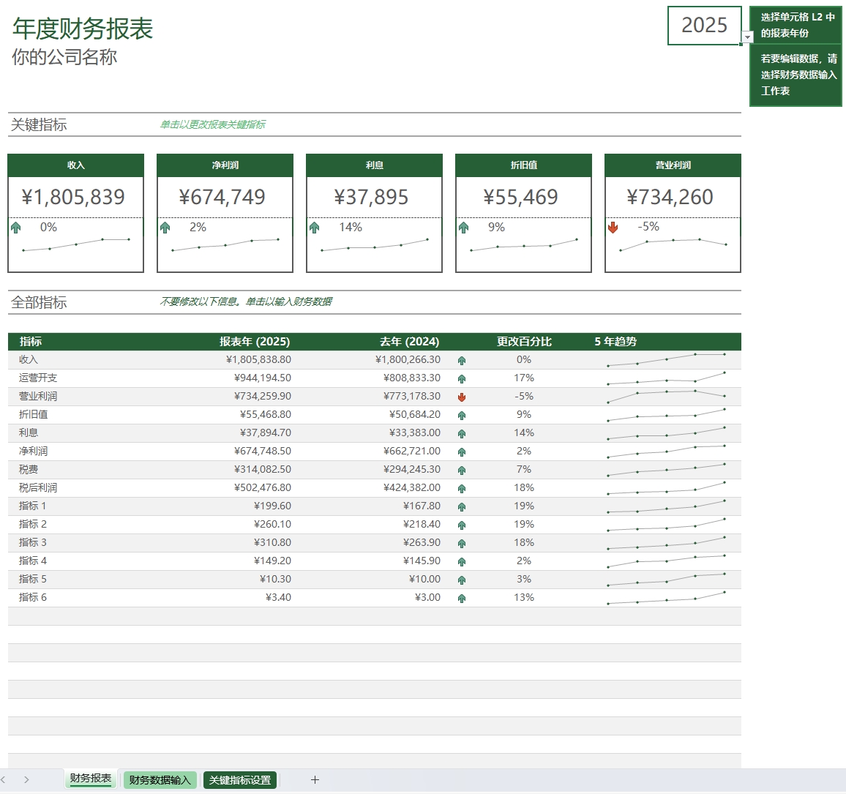846x794 pixels.
Task: Click the green arrow icon in 运营开支 row
Action: pyautogui.click(x=462, y=379)
